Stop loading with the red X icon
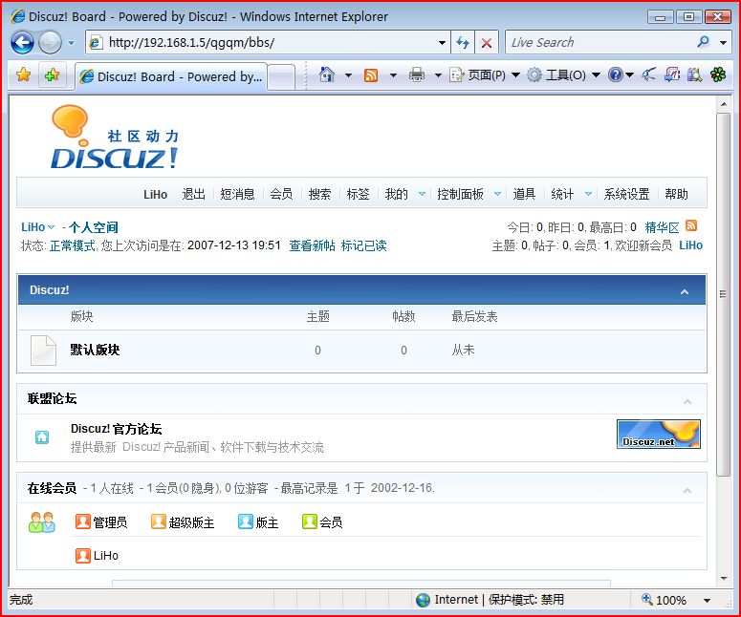This screenshot has width=741, height=617. click(x=487, y=43)
